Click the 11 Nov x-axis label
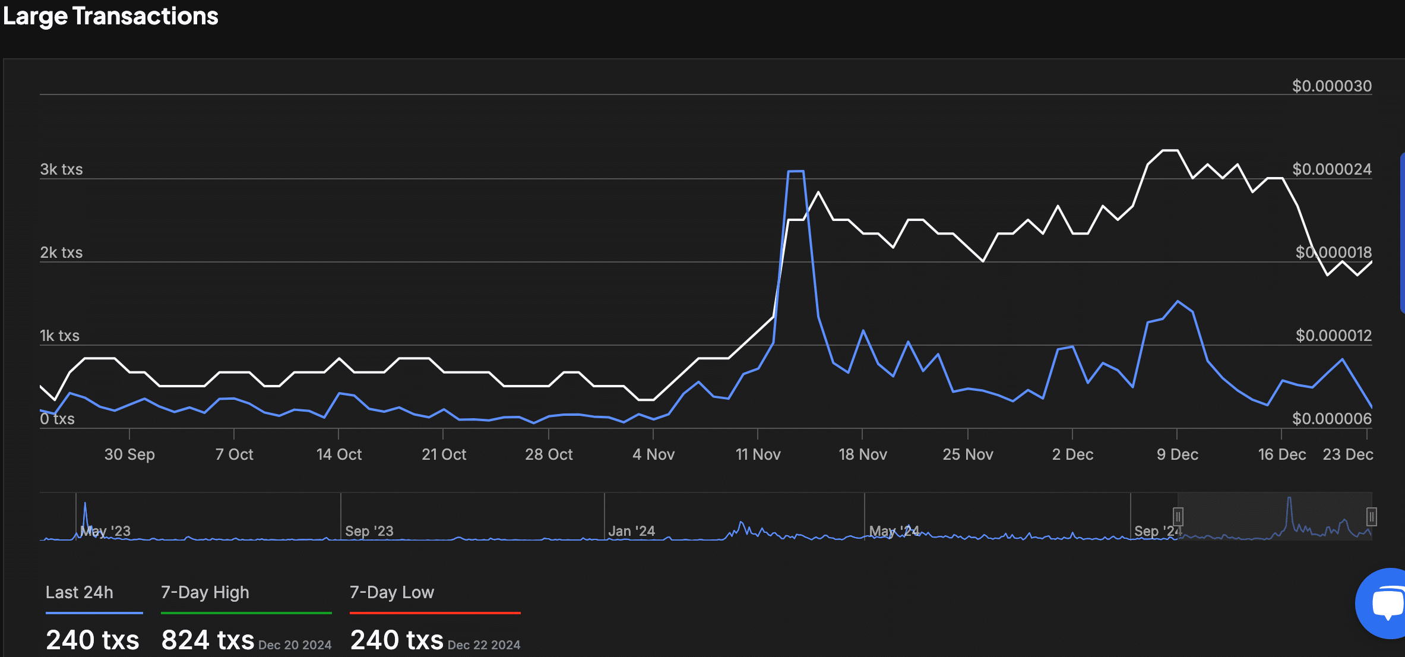The image size is (1405, 657). click(x=758, y=454)
